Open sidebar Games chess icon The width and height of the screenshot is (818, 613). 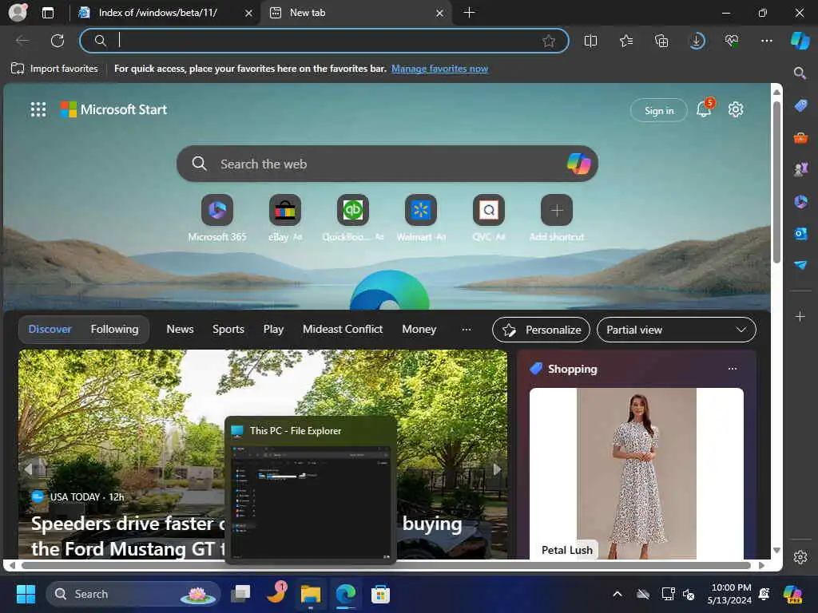tap(800, 169)
